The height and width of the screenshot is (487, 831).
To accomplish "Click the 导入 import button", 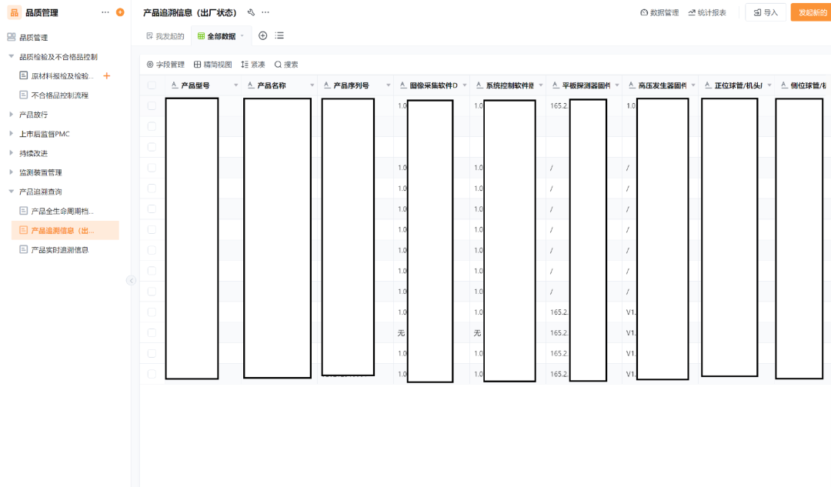I will coord(766,12).
